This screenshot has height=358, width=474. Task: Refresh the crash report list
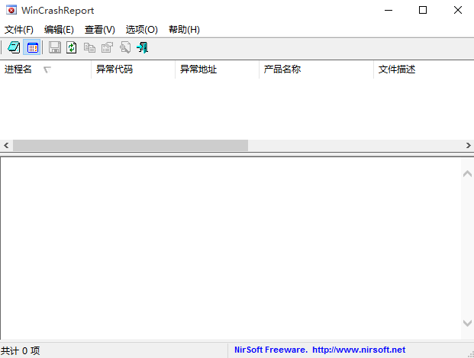tap(72, 47)
